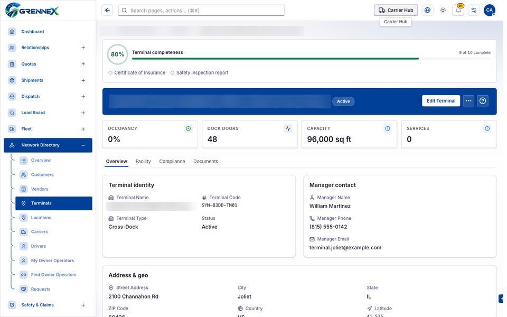Click the Services info icon
The image size is (507, 317).
(487, 129)
